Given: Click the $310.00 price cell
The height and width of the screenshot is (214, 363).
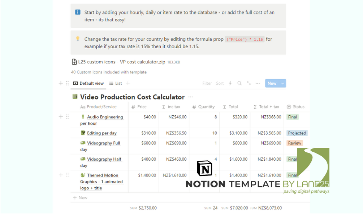Looking at the screenshot, I should click(x=143, y=133).
